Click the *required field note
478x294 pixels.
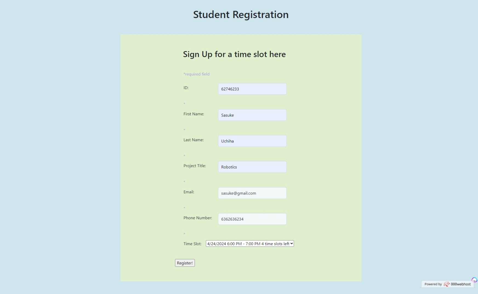197,74
